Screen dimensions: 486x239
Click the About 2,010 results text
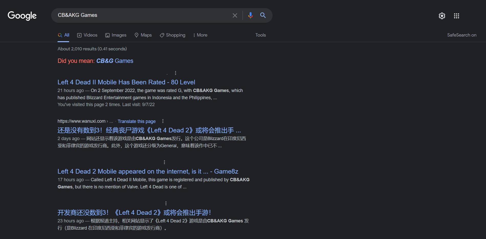92,49
